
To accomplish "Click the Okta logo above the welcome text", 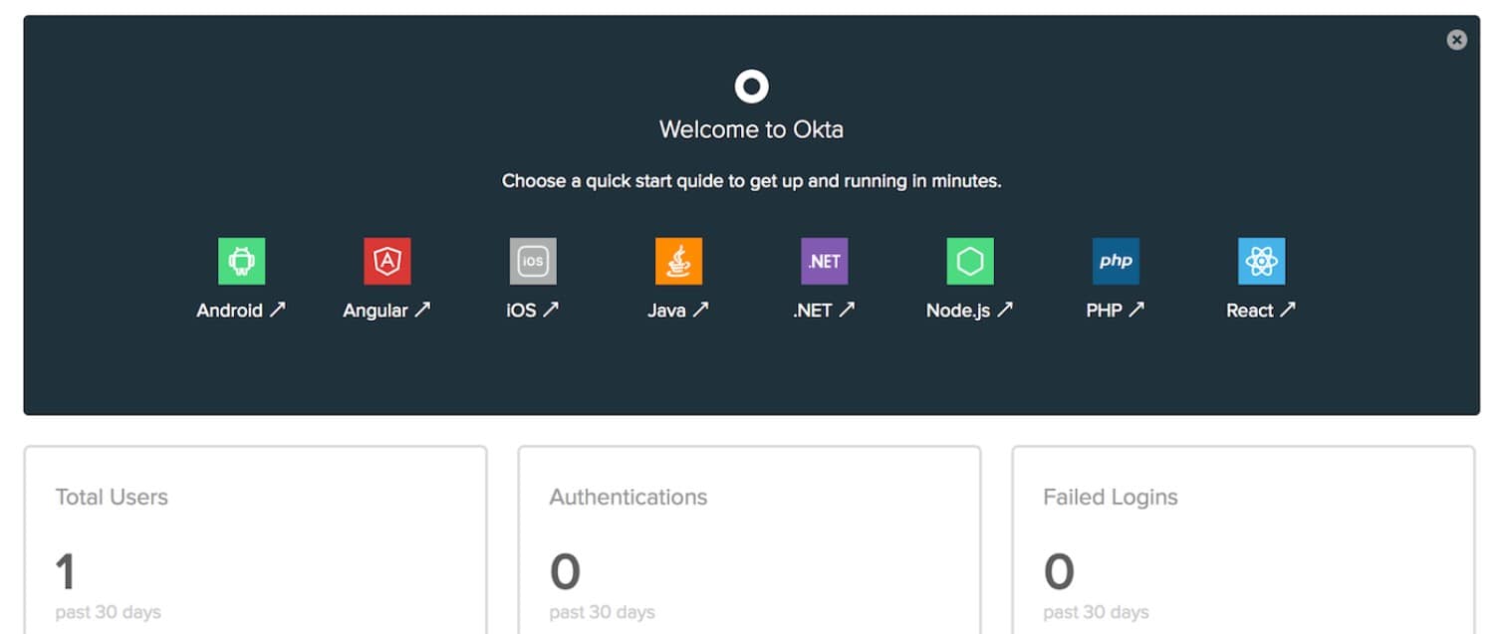I will (x=751, y=86).
